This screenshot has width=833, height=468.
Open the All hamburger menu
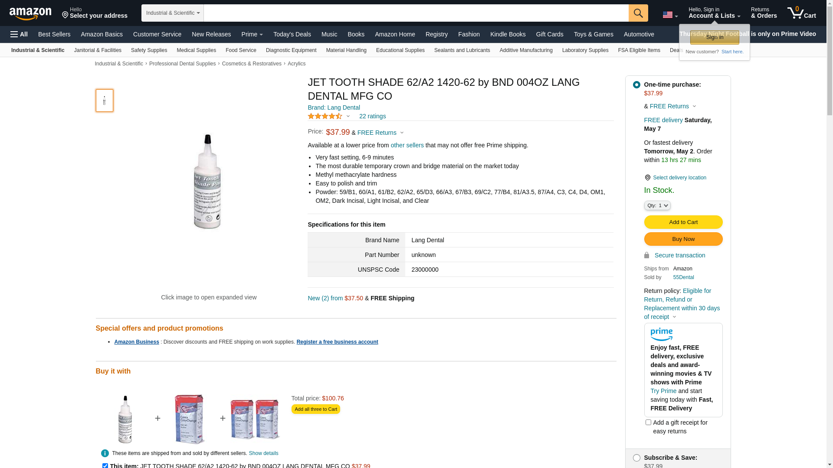[19, 34]
